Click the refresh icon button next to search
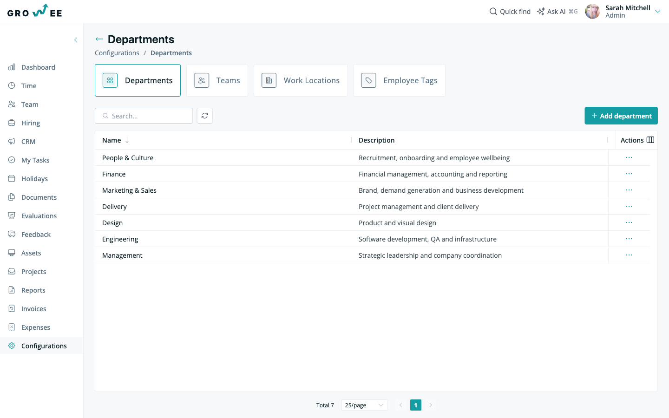Screen dimensions: 669x418 coord(204,116)
